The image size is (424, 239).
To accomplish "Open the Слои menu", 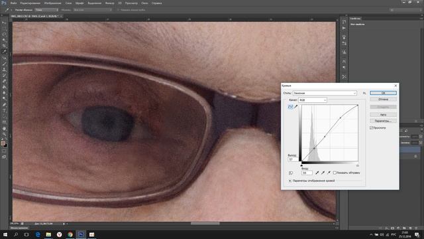I will [x=68, y=3].
